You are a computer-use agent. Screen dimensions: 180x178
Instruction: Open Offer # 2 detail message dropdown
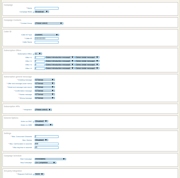[x=87, y=61]
